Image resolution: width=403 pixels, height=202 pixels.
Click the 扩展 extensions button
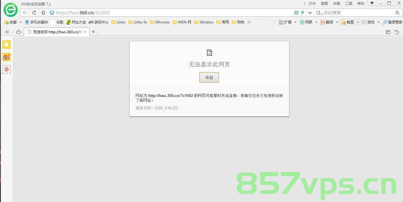tap(285, 22)
